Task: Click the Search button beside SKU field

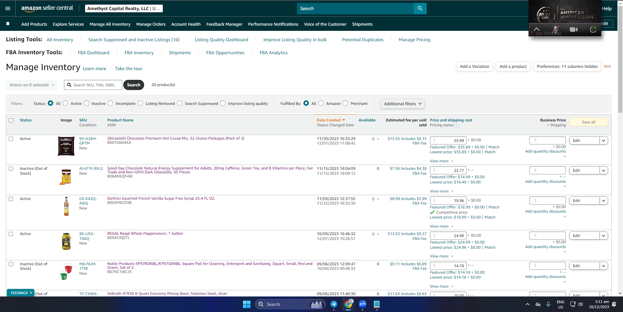Action: 134,85
